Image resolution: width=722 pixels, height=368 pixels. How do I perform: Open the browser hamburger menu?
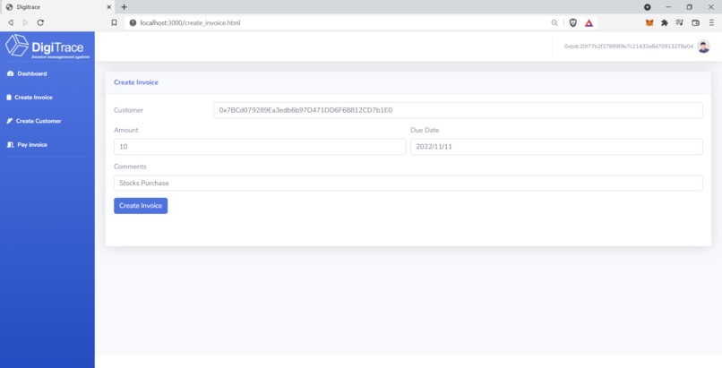click(x=711, y=22)
